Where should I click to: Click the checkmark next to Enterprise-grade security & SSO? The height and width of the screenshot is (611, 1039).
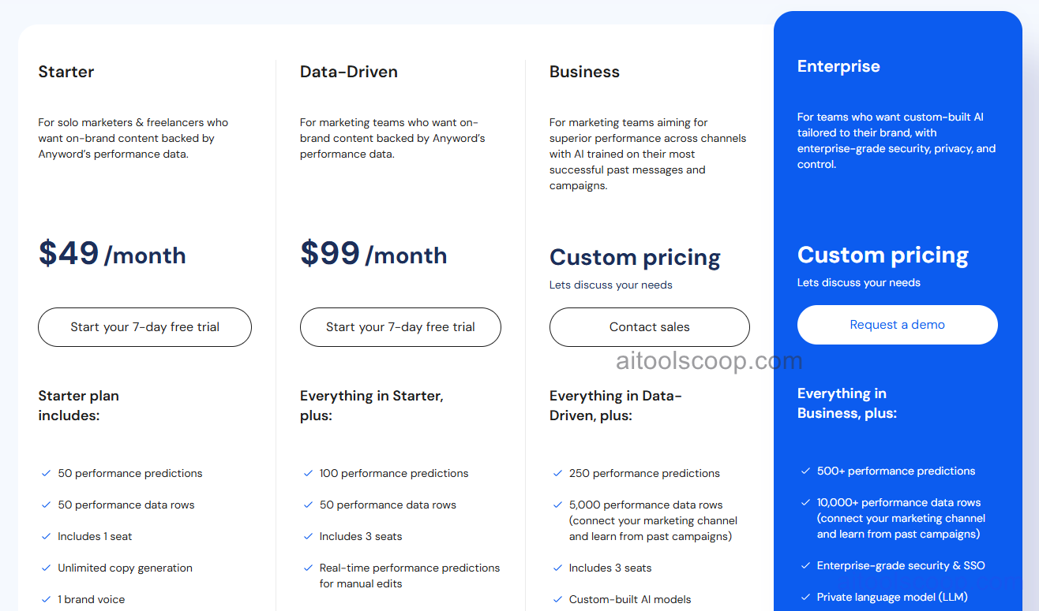click(x=806, y=565)
